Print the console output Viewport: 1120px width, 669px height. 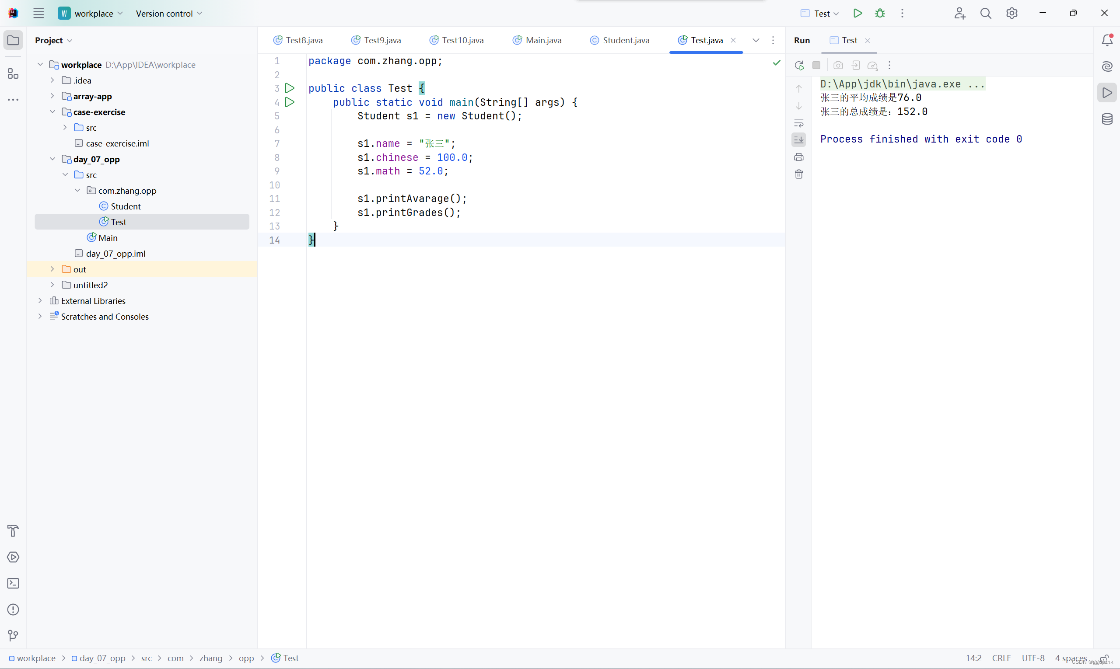(798, 157)
